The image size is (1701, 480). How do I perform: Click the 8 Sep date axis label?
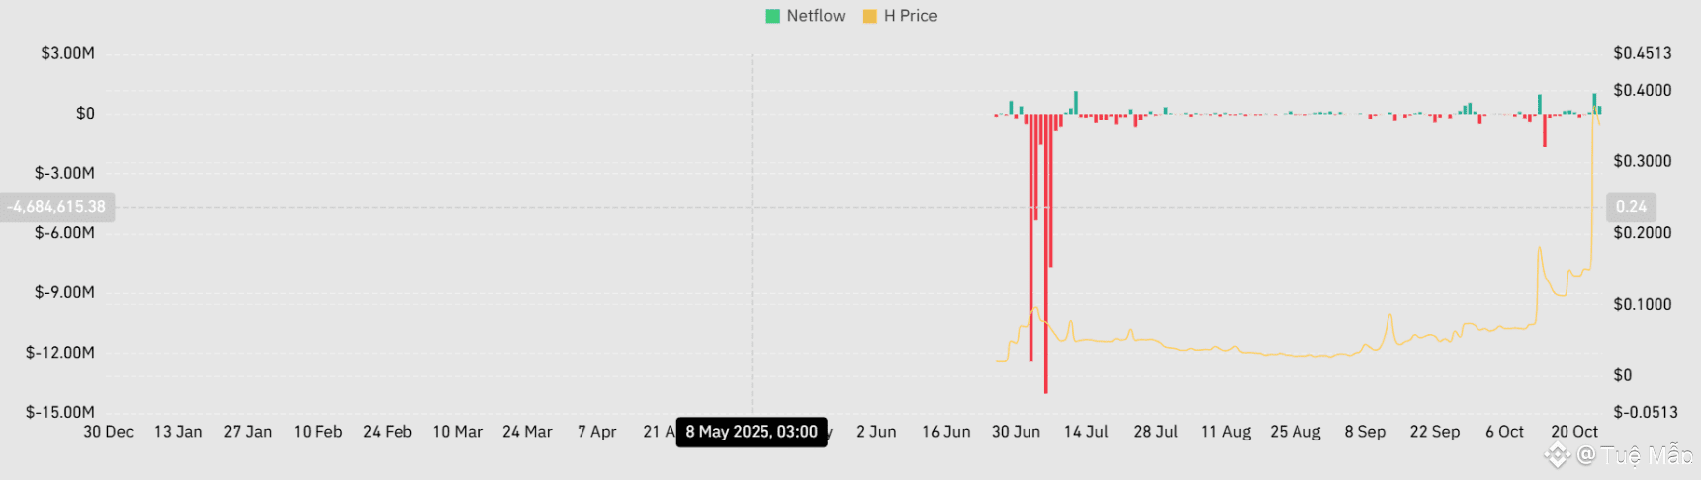click(x=1365, y=432)
